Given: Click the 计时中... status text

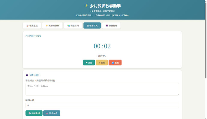Looking at the screenshot, I should pyautogui.click(x=102, y=56).
